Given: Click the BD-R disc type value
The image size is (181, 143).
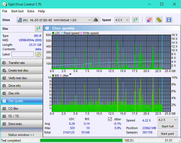Looking at the screenshot, I should pos(38,36).
